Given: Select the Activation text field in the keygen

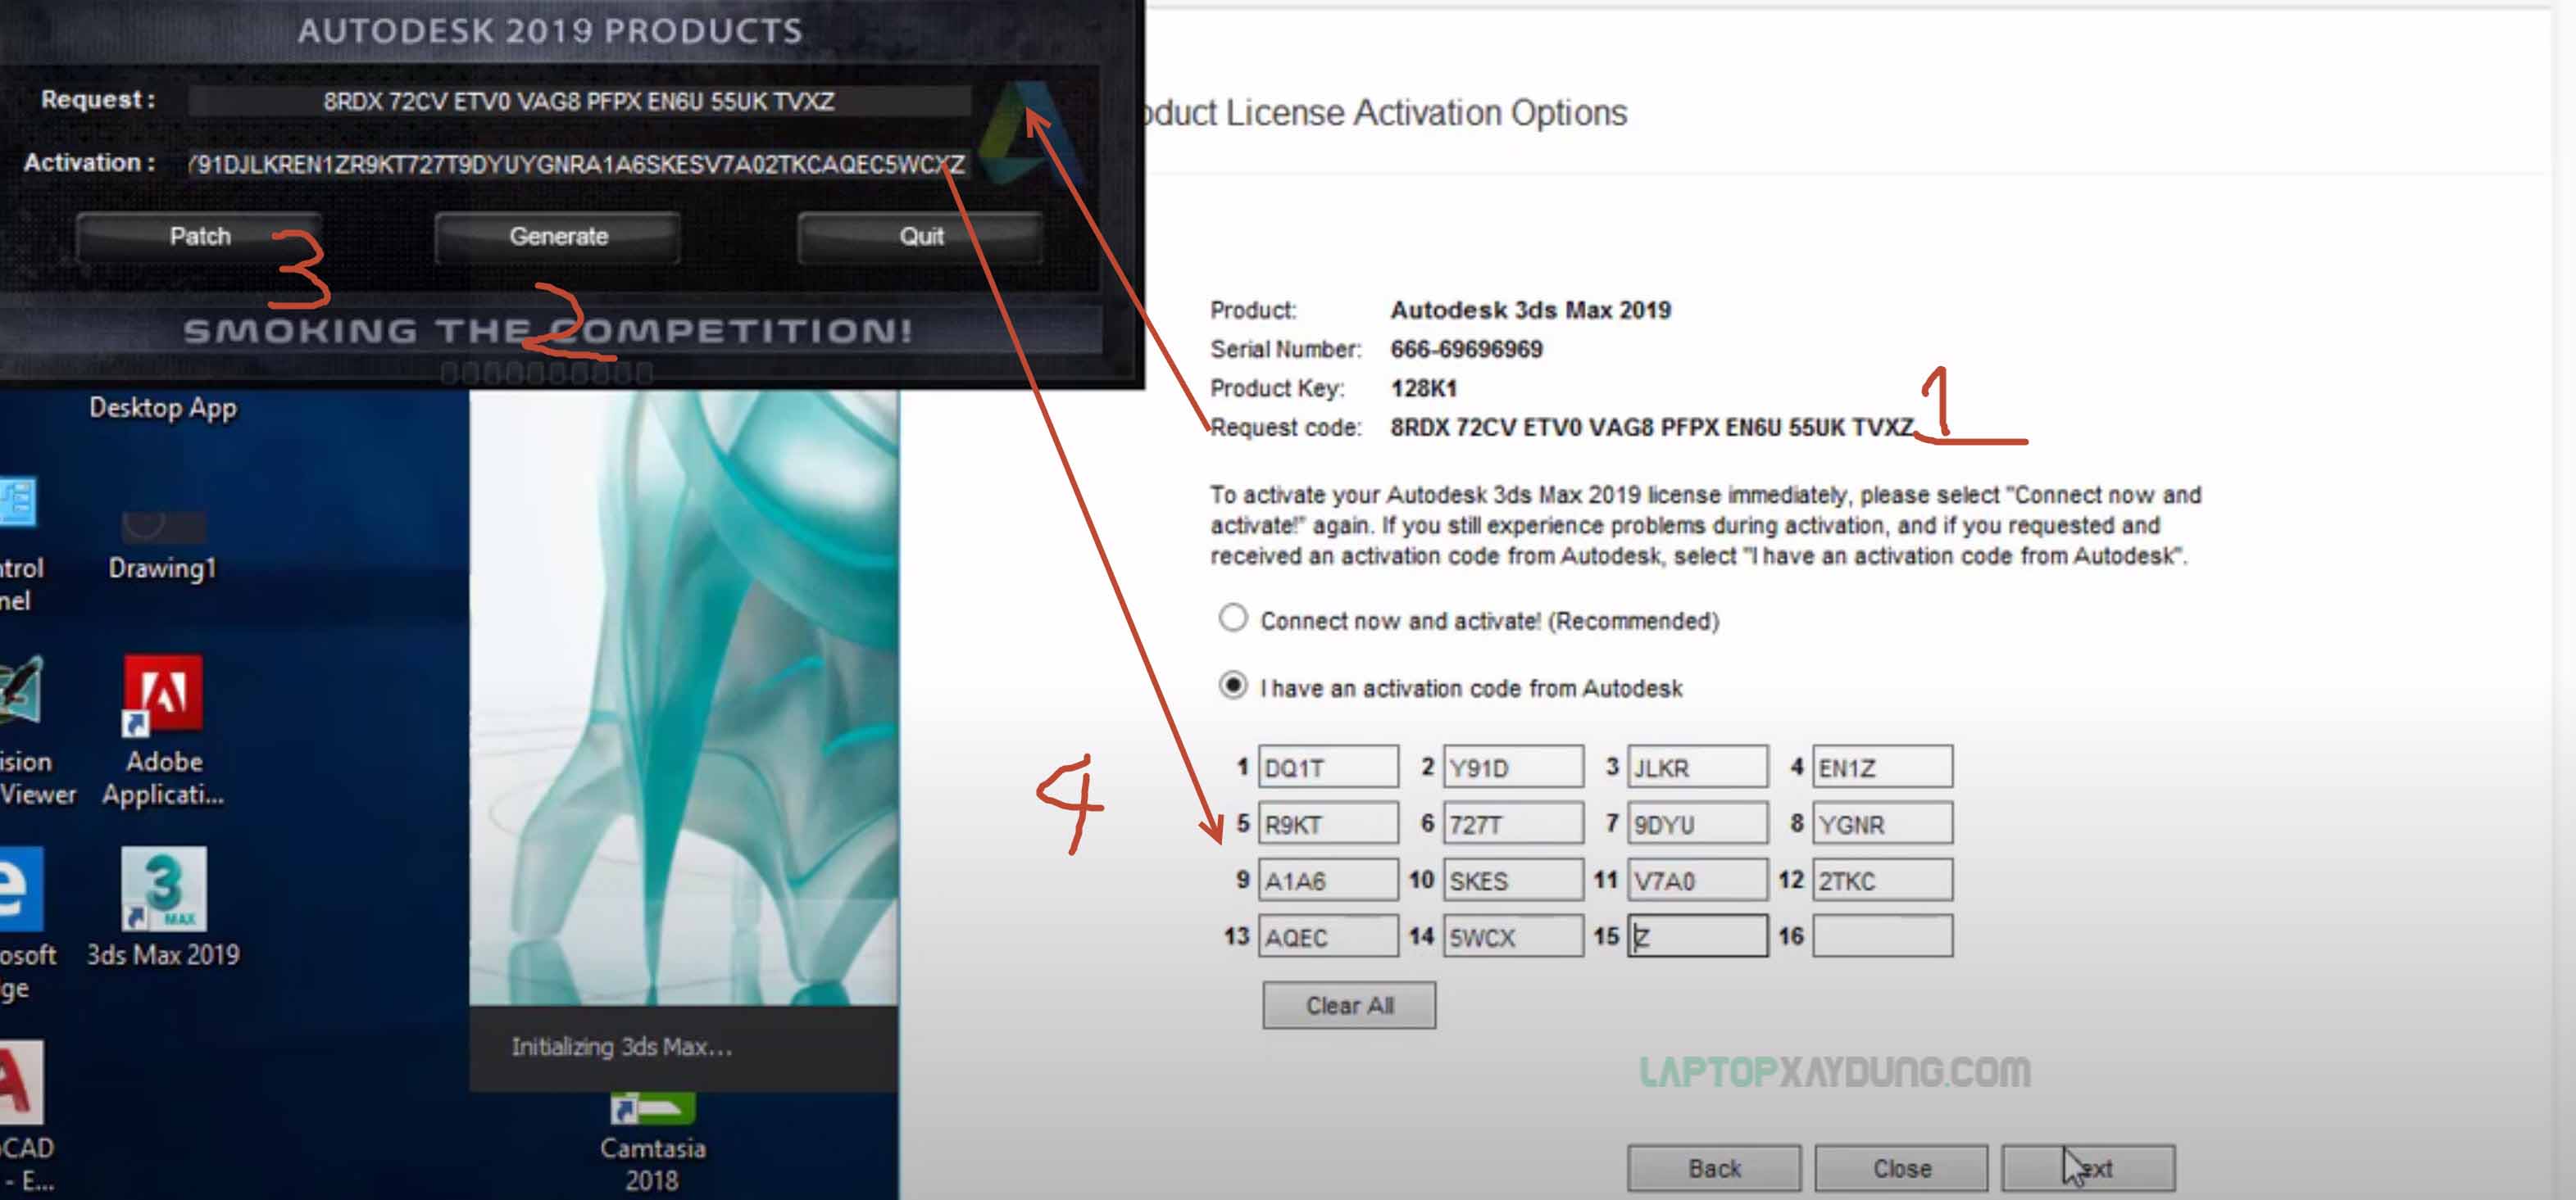Looking at the screenshot, I should (575, 165).
